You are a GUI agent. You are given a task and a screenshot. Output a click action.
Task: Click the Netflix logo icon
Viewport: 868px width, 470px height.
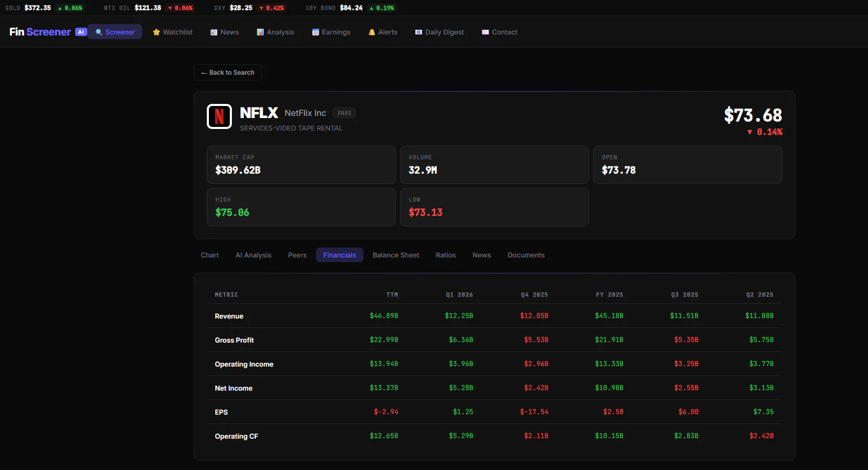coord(219,116)
